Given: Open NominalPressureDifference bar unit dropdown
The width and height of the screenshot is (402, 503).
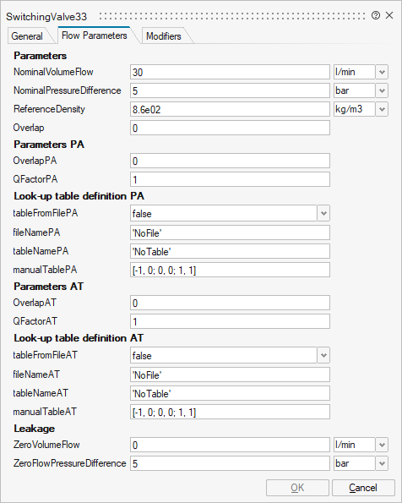Looking at the screenshot, I should point(382,90).
